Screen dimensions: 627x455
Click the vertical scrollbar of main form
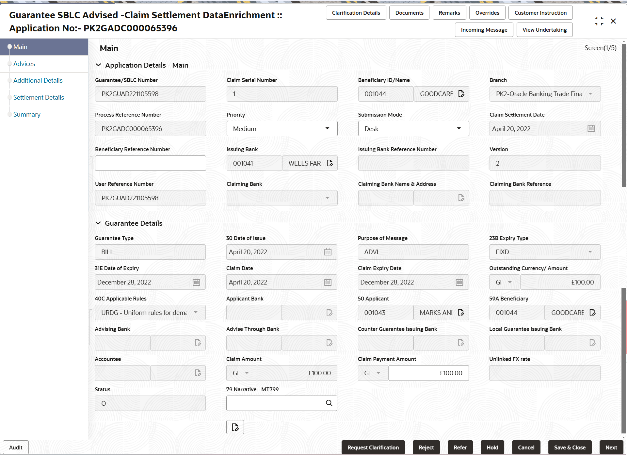(623, 114)
